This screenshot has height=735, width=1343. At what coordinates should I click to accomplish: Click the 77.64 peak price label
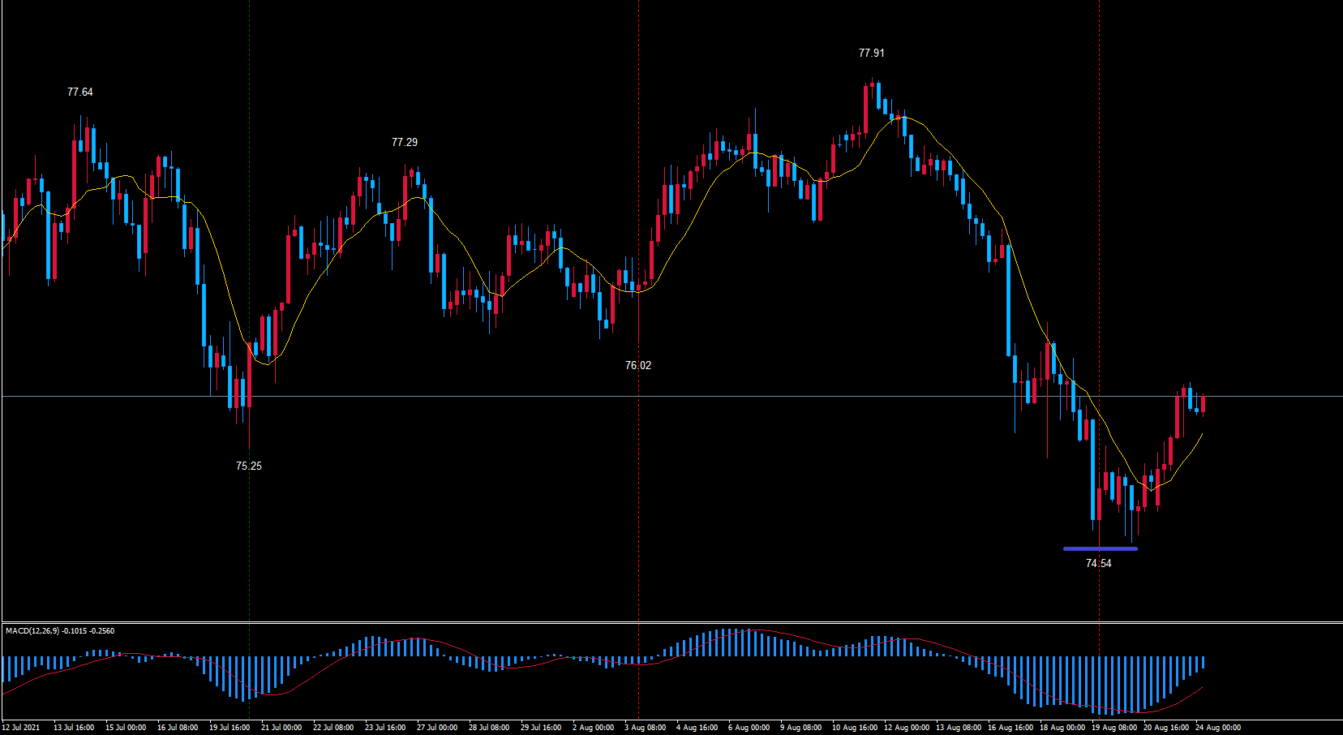pos(79,92)
